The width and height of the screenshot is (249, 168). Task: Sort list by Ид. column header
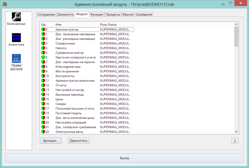point(47,25)
